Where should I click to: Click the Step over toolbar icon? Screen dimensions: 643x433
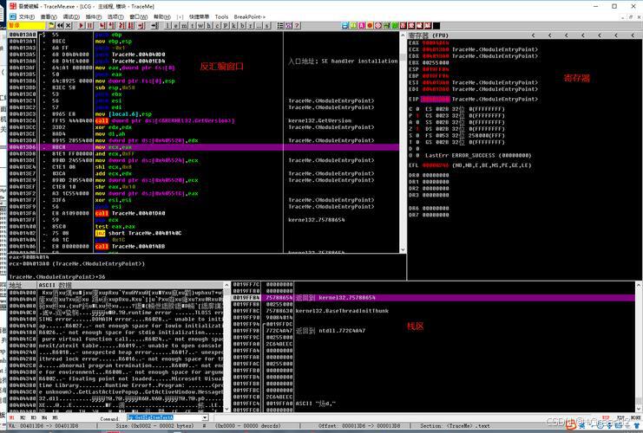[x=112, y=25]
